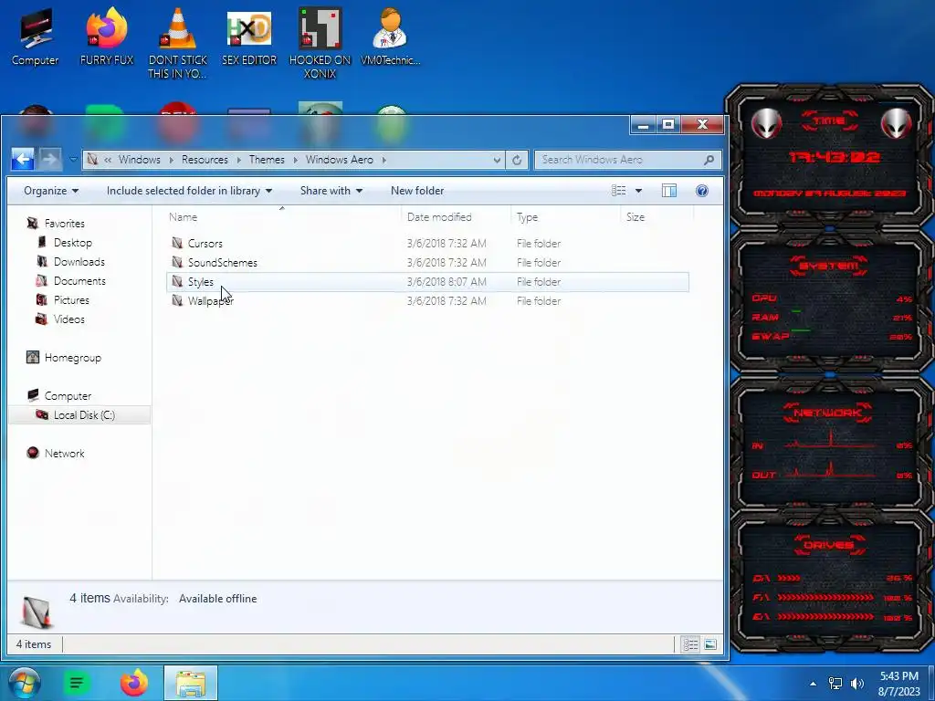Open the Organize menu
Viewport: 935px width, 701px height.
point(51,191)
